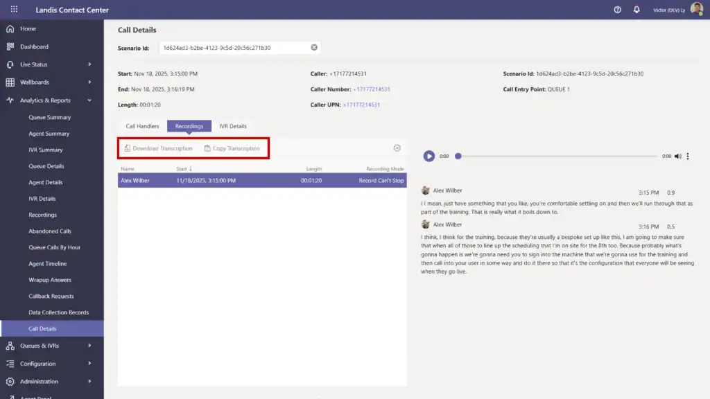Image resolution: width=710 pixels, height=399 pixels.
Task: Open the app launcher grid icon
Action: point(14,10)
